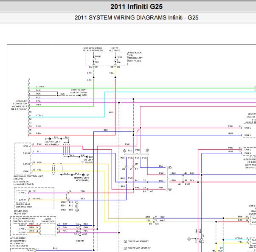The height and width of the screenshot is (252, 256).
Task: Click the "B10" connector label
Action: 71,205
